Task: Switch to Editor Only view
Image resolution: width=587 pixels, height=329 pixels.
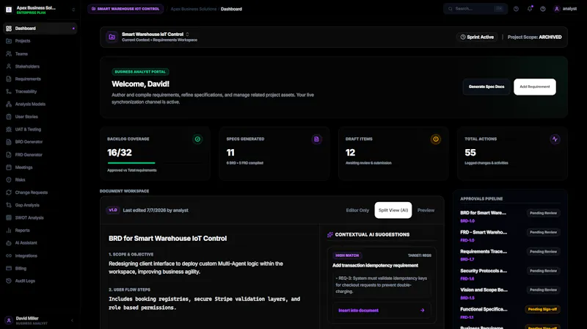Action: coord(357,210)
